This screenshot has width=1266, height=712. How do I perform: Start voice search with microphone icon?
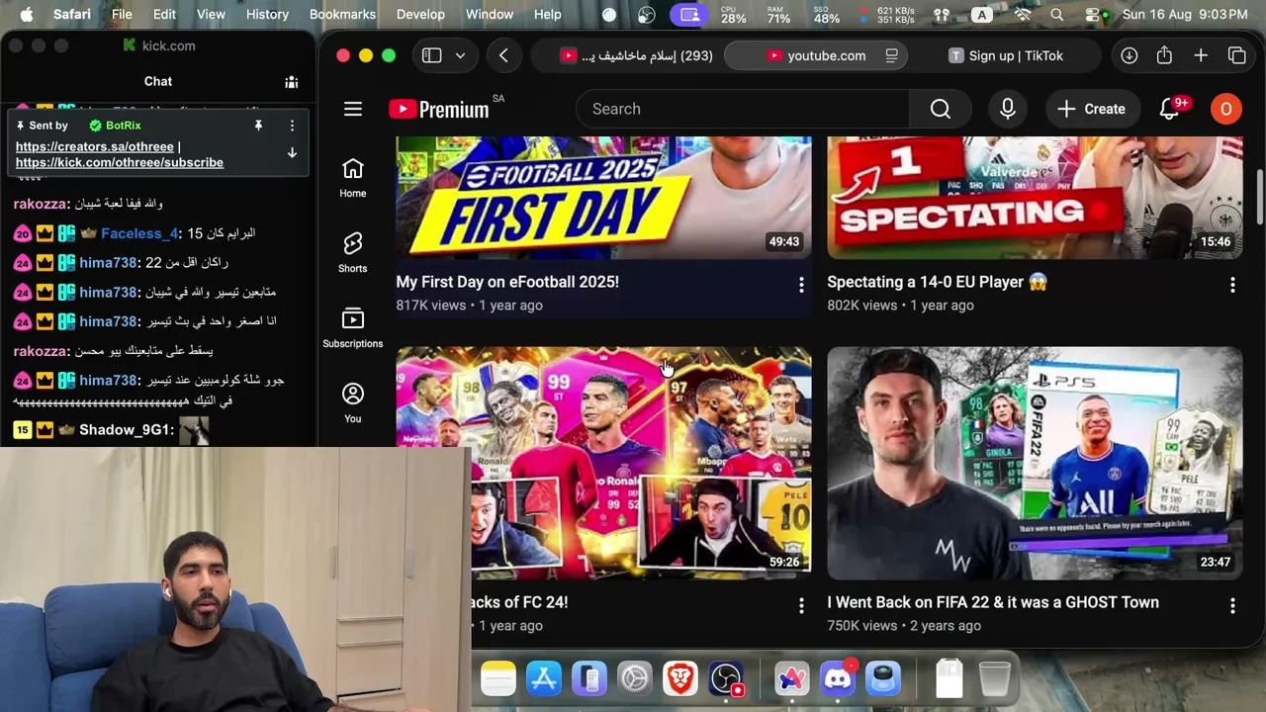click(1008, 109)
